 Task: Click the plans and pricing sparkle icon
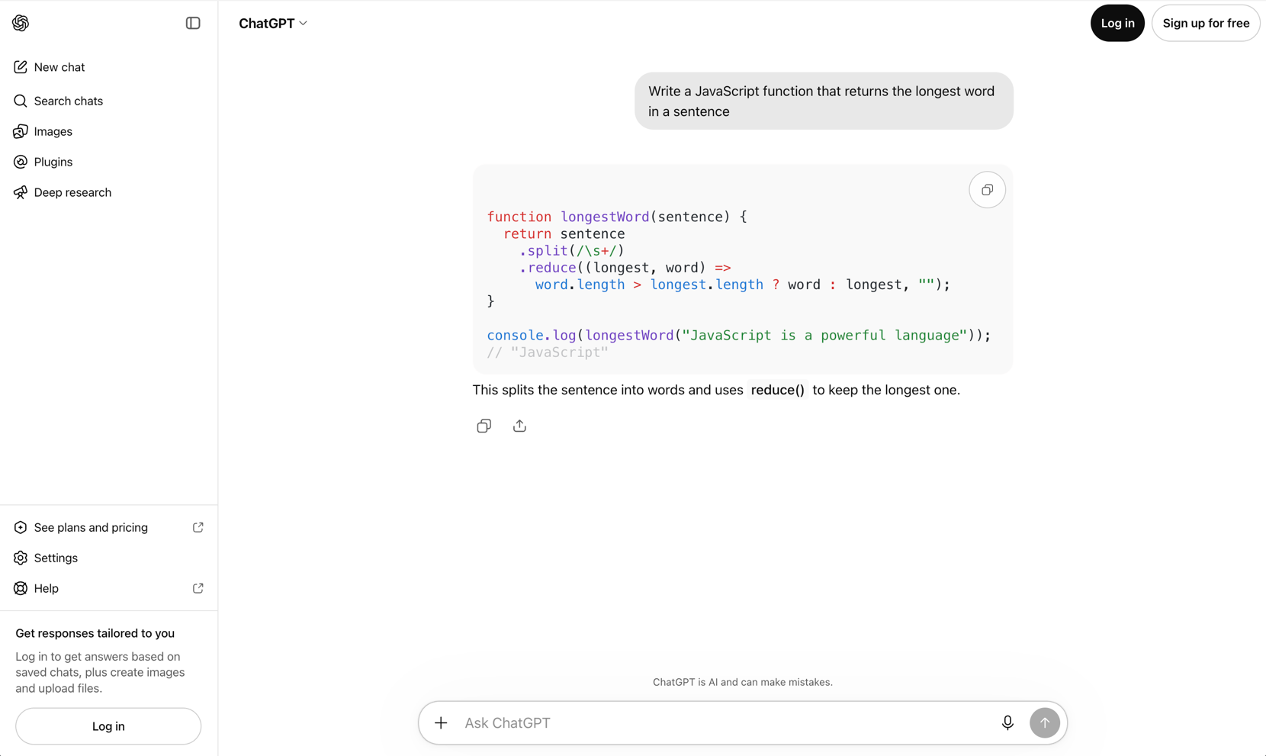pos(21,527)
